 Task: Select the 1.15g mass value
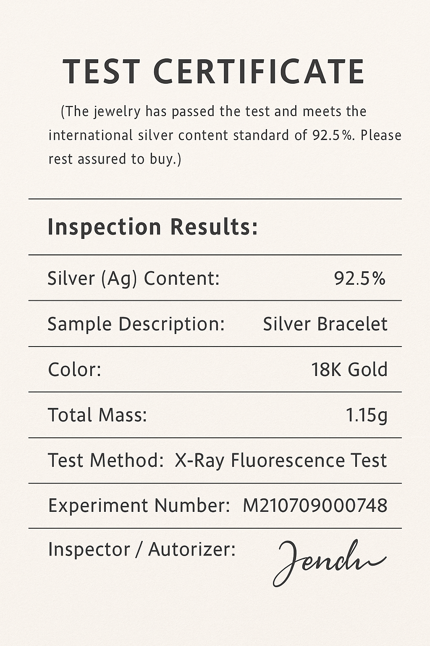[366, 416]
